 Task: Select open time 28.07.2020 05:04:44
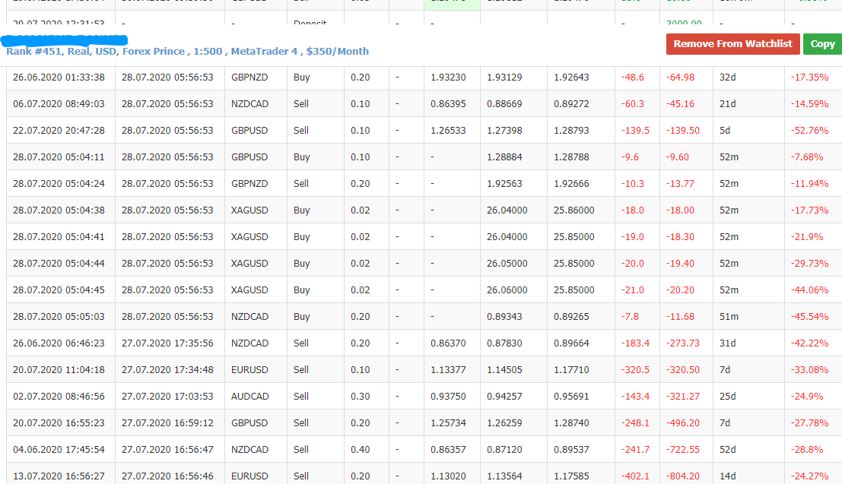59,264
